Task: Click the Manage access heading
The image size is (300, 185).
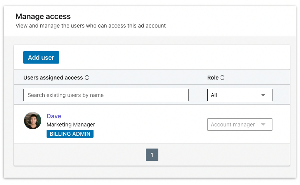Action: pos(43,17)
